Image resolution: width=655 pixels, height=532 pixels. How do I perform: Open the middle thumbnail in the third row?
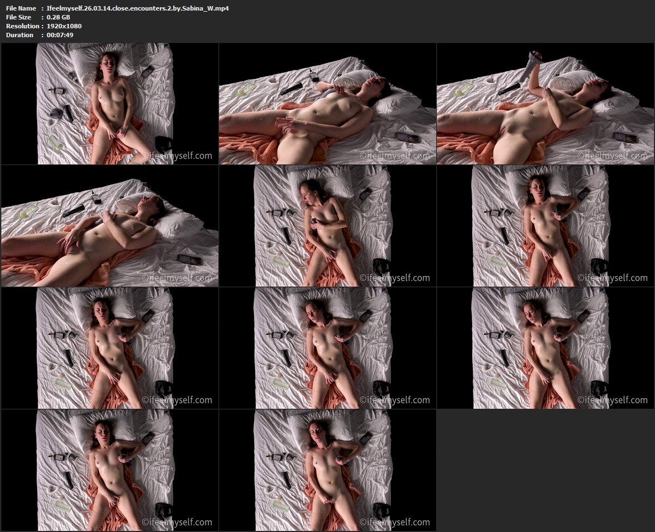click(x=327, y=348)
